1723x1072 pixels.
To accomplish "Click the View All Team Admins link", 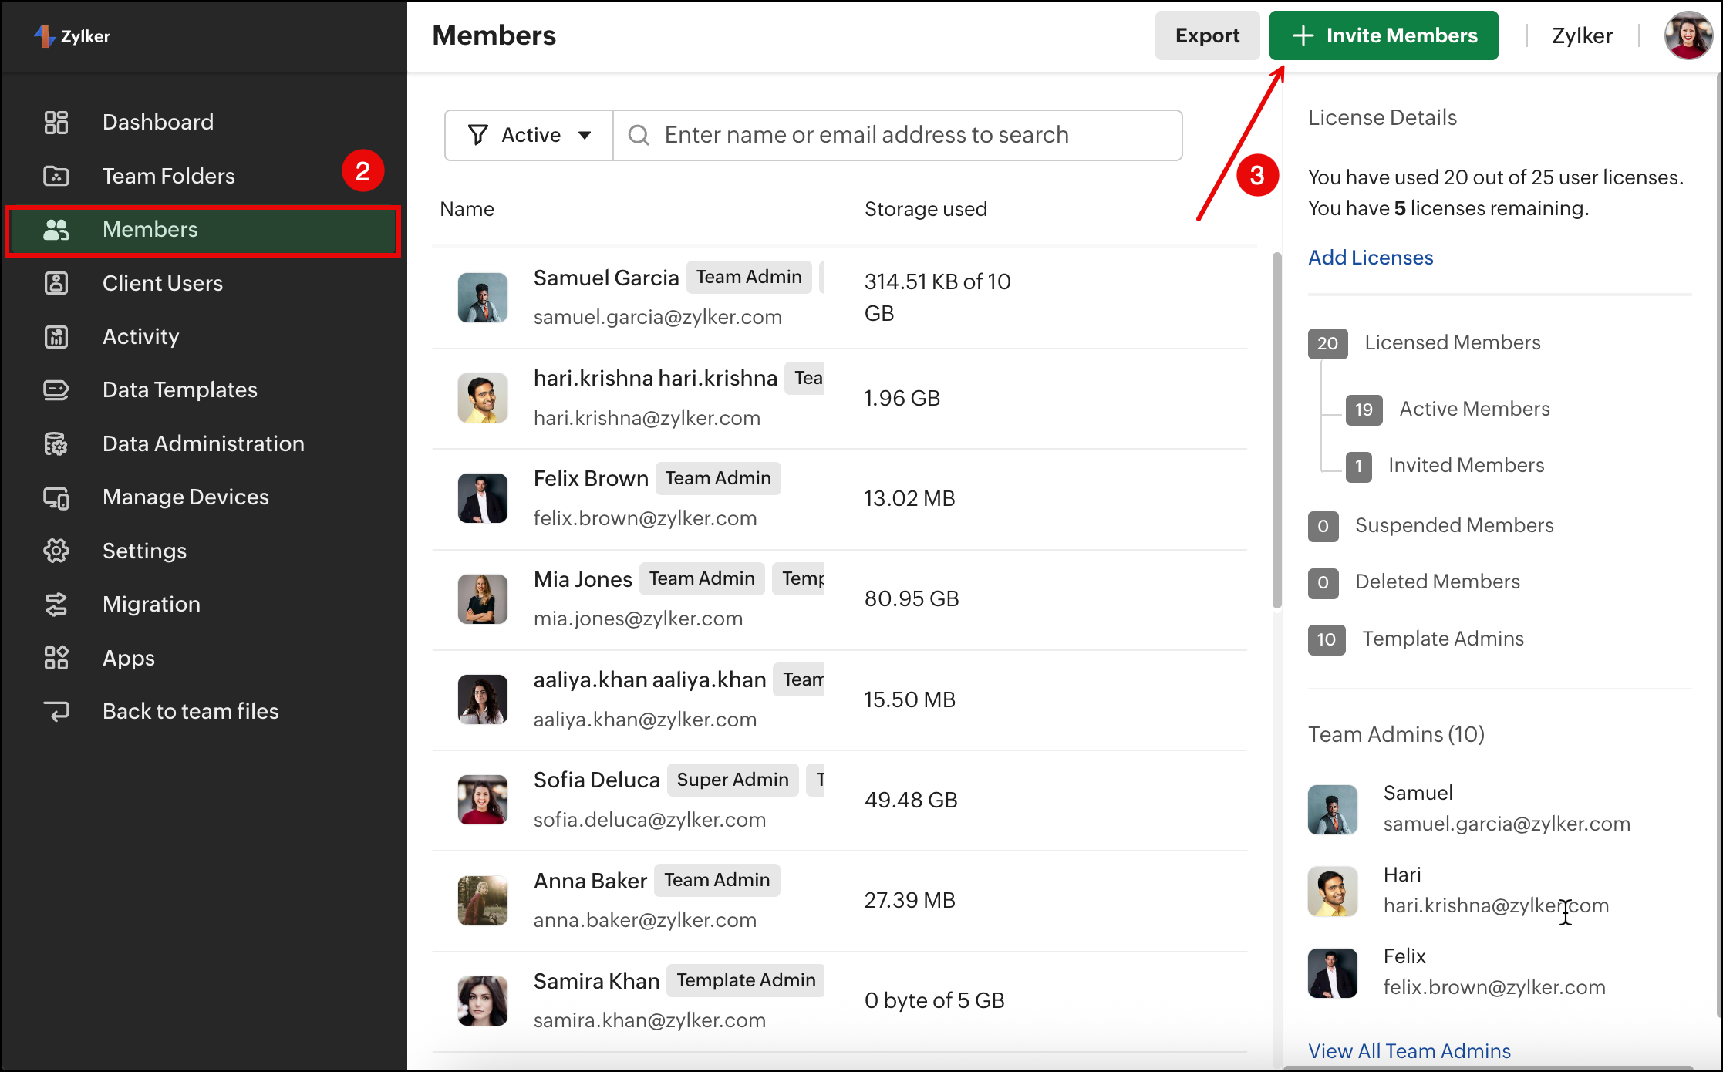I will [x=1409, y=1051].
